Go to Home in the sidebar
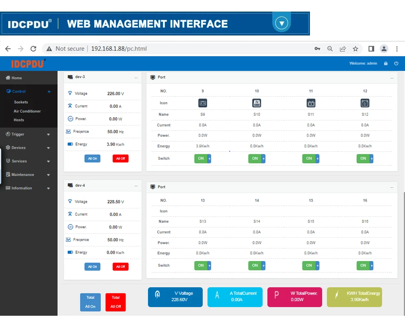405x324 pixels. (x=17, y=78)
